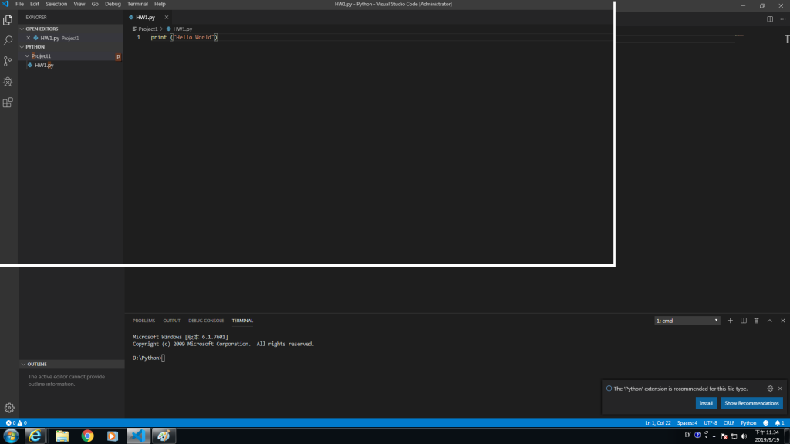
Task: Open the Debug view in activity bar
Action: pos(8,82)
